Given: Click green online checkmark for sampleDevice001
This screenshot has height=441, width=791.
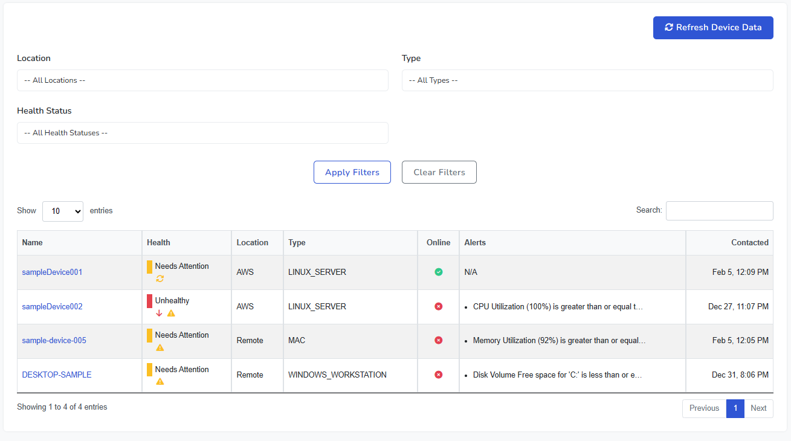Looking at the screenshot, I should 439,272.
